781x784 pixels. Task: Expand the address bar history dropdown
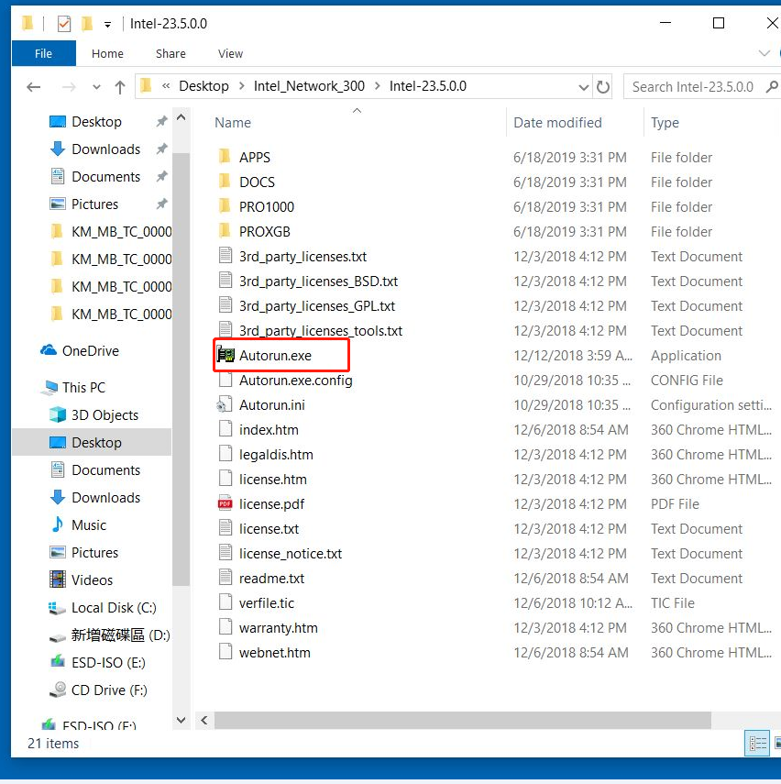[584, 87]
